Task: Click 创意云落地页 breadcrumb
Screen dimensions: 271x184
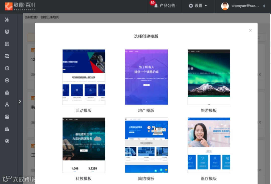Action: coord(50,17)
